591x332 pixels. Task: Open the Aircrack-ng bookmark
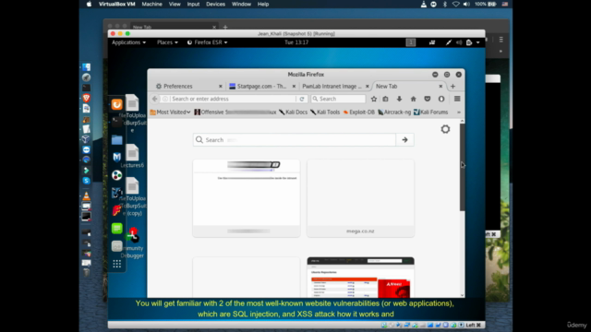tap(394, 113)
